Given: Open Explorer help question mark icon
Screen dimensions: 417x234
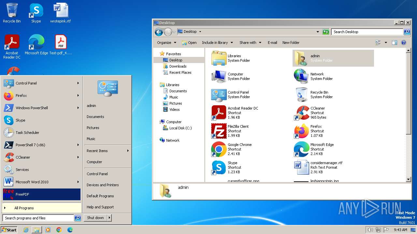Looking at the screenshot, I should [x=404, y=43].
